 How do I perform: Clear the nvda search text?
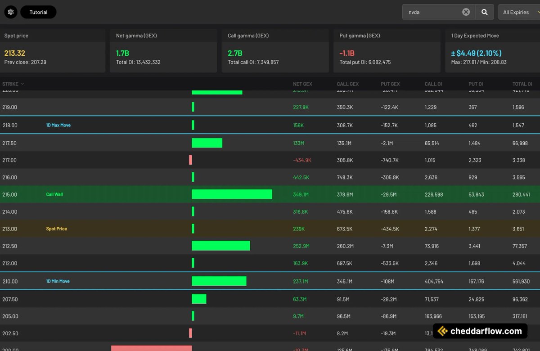point(466,12)
